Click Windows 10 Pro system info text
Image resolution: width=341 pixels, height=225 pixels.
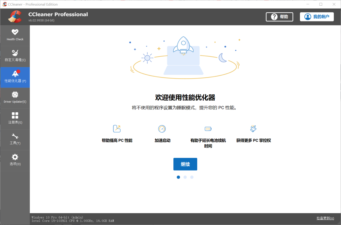[57, 217]
